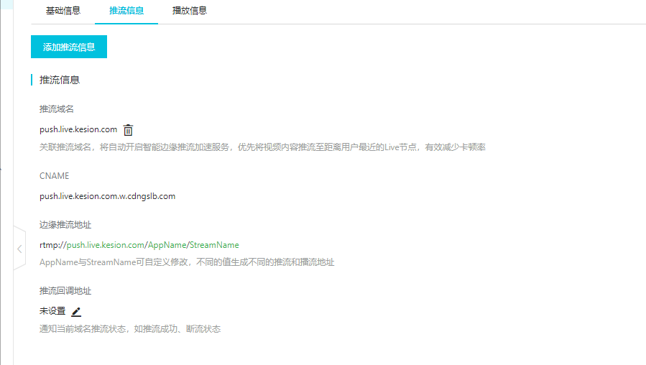
Task: Click the 推流回调地址 label
Action: click(65, 291)
